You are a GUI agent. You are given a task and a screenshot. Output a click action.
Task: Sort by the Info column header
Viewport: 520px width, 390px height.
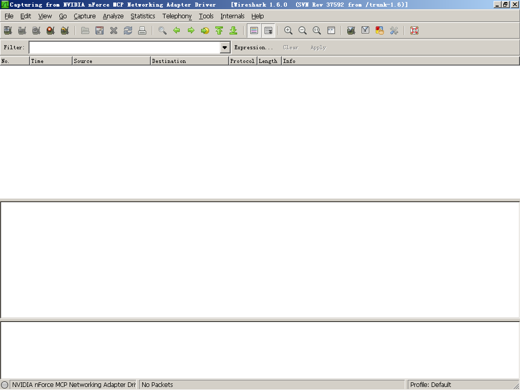pyautogui.click(x=400, y=61)
